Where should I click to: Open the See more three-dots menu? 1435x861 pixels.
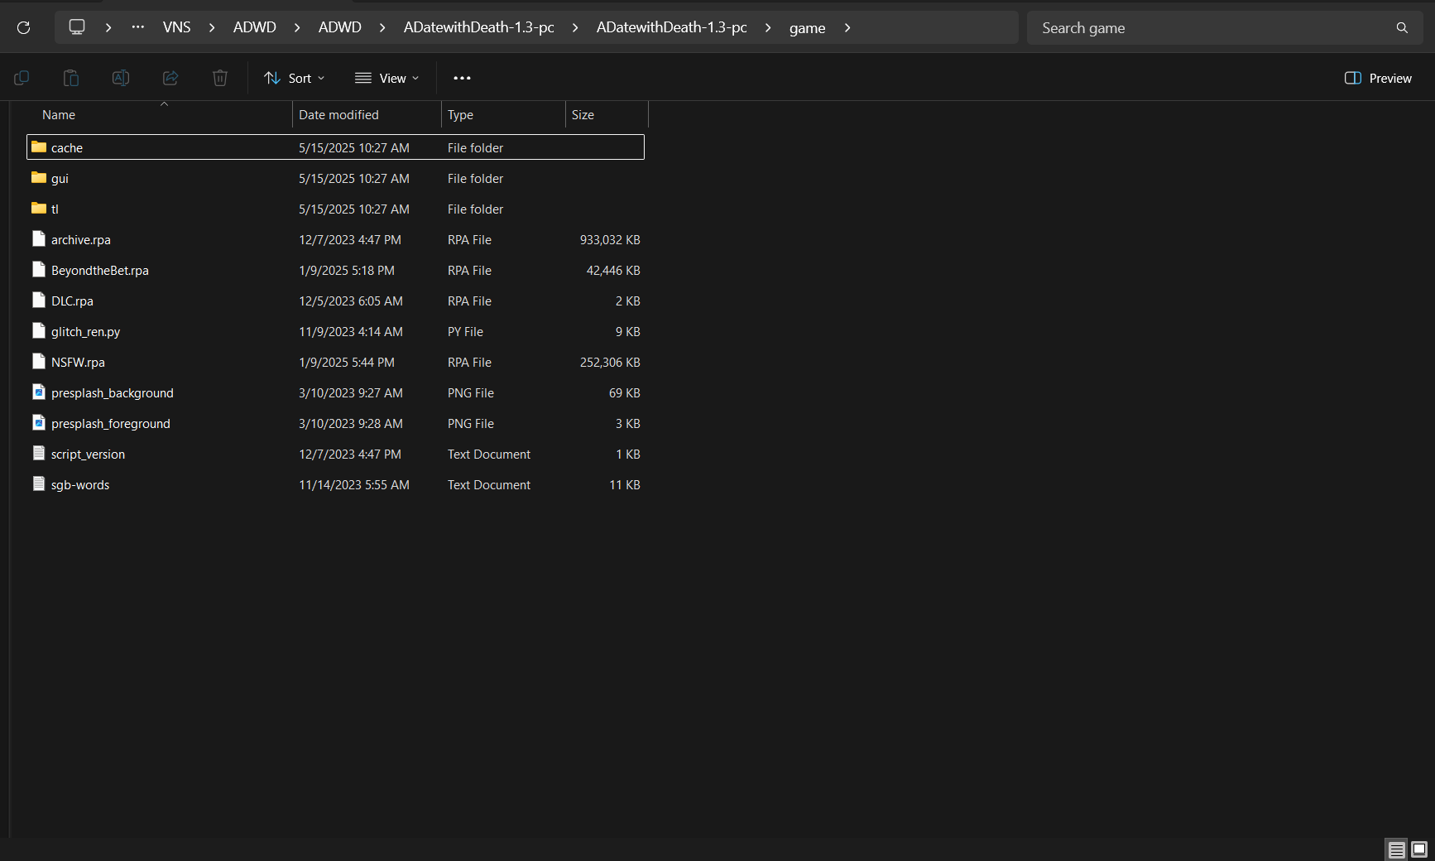462,78
